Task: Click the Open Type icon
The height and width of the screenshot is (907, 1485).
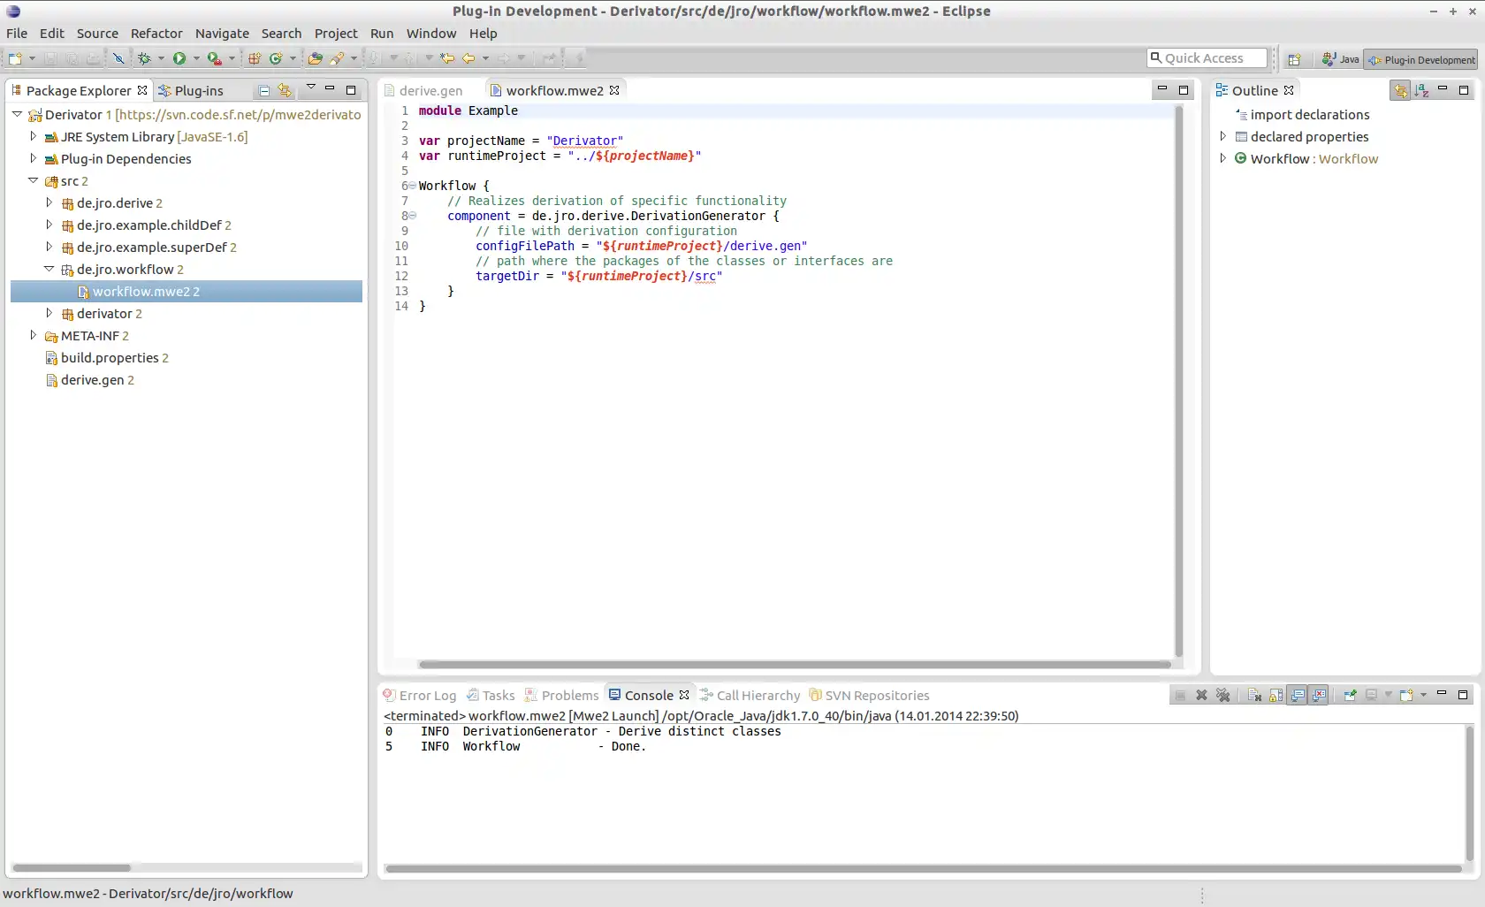Action: pyautogui.click(x=315, y=58)
